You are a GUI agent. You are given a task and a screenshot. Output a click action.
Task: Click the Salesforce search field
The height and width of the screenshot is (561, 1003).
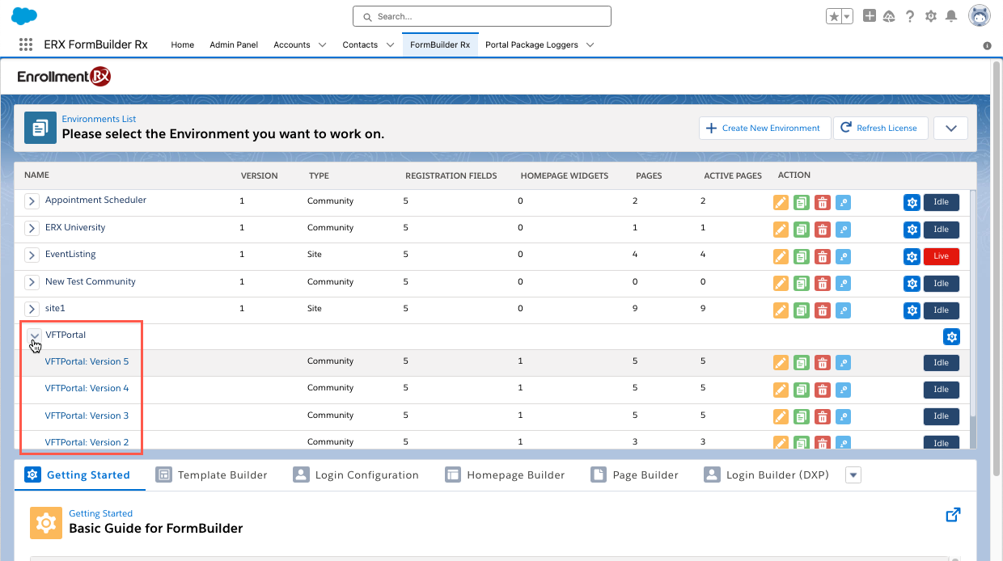482,16
